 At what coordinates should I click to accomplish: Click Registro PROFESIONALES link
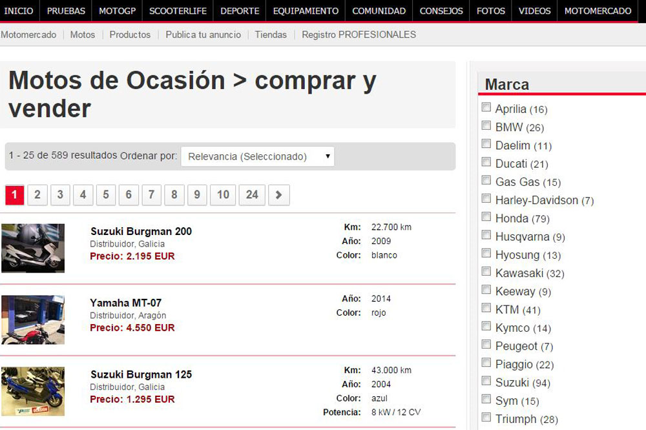[359, 35]
